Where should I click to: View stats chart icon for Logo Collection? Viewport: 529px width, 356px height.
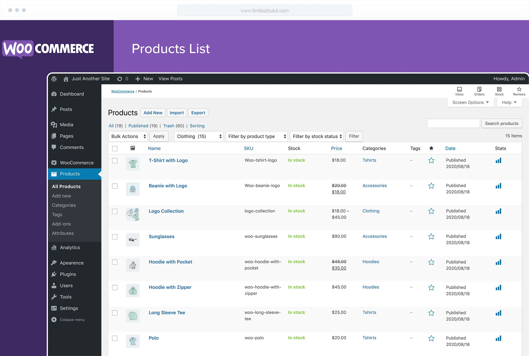click(498, 211)
